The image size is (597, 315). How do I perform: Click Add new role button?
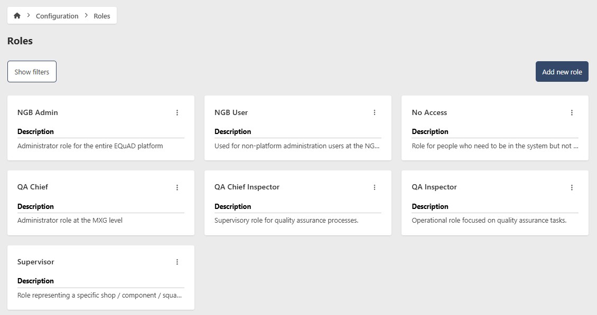562,72
